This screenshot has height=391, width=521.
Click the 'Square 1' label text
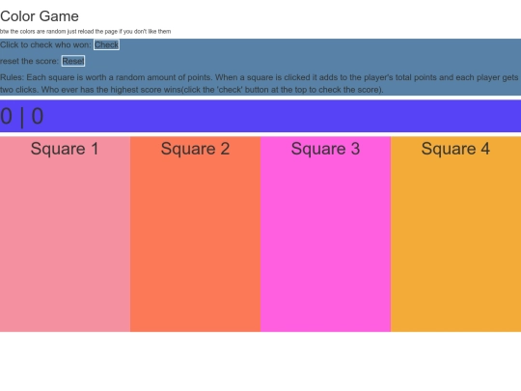click(x=65, y=149)
